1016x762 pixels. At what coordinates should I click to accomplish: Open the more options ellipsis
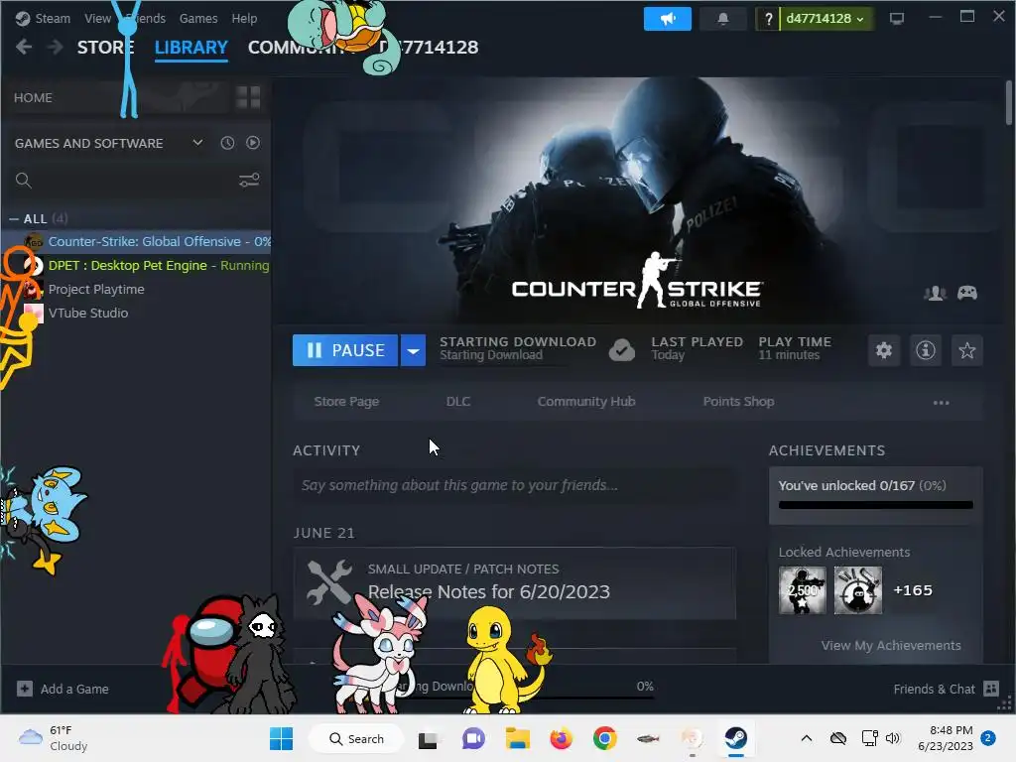click(941, 403)
